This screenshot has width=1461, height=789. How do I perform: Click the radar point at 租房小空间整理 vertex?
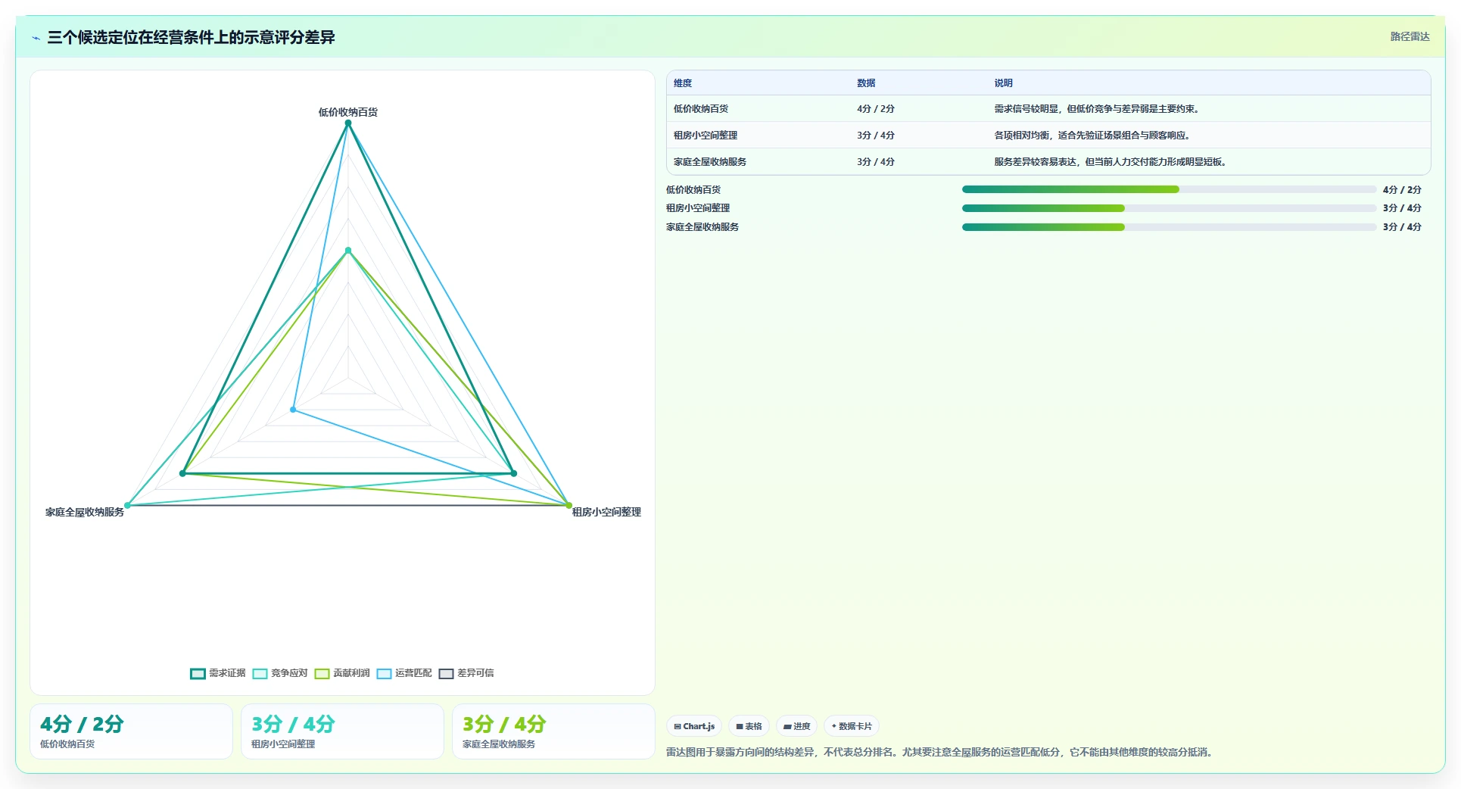569,505
